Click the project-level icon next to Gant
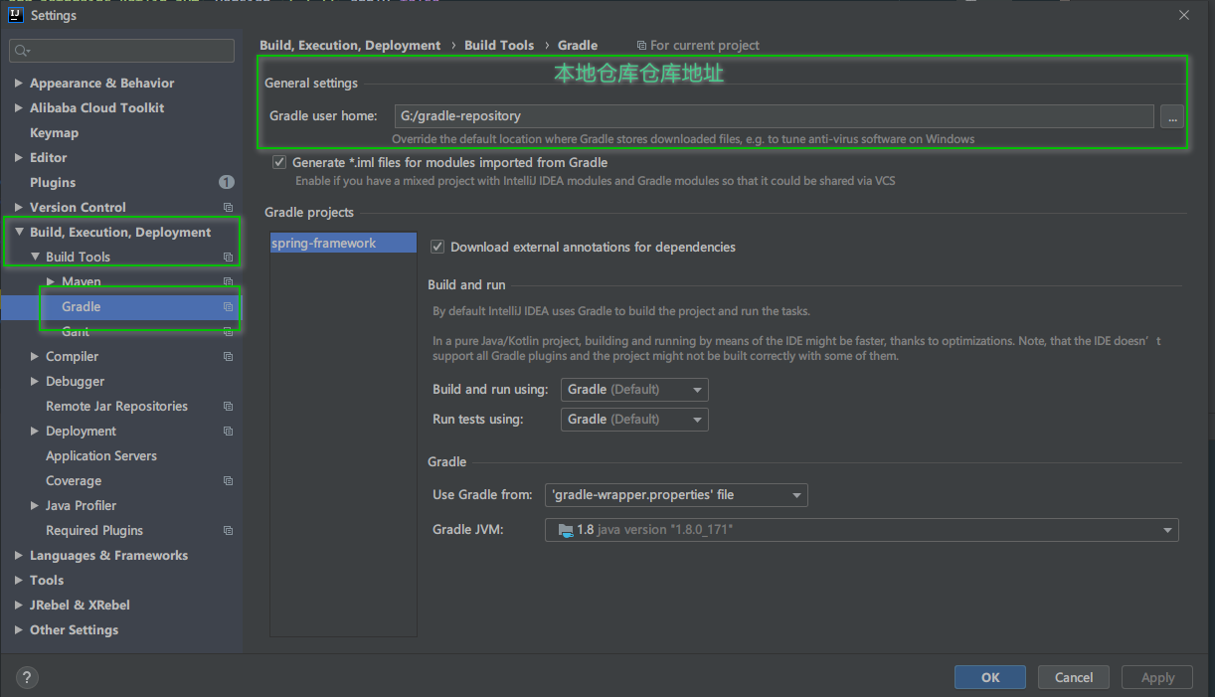This screenshot has width=1215, height=697. 228,332
